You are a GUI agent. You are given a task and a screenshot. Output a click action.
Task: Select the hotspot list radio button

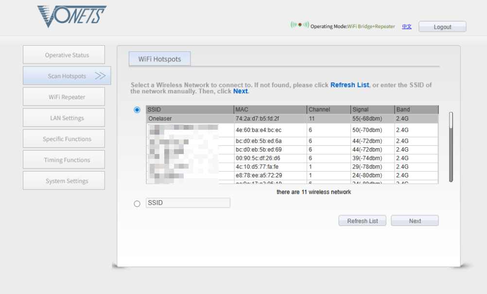click(137, 110)
